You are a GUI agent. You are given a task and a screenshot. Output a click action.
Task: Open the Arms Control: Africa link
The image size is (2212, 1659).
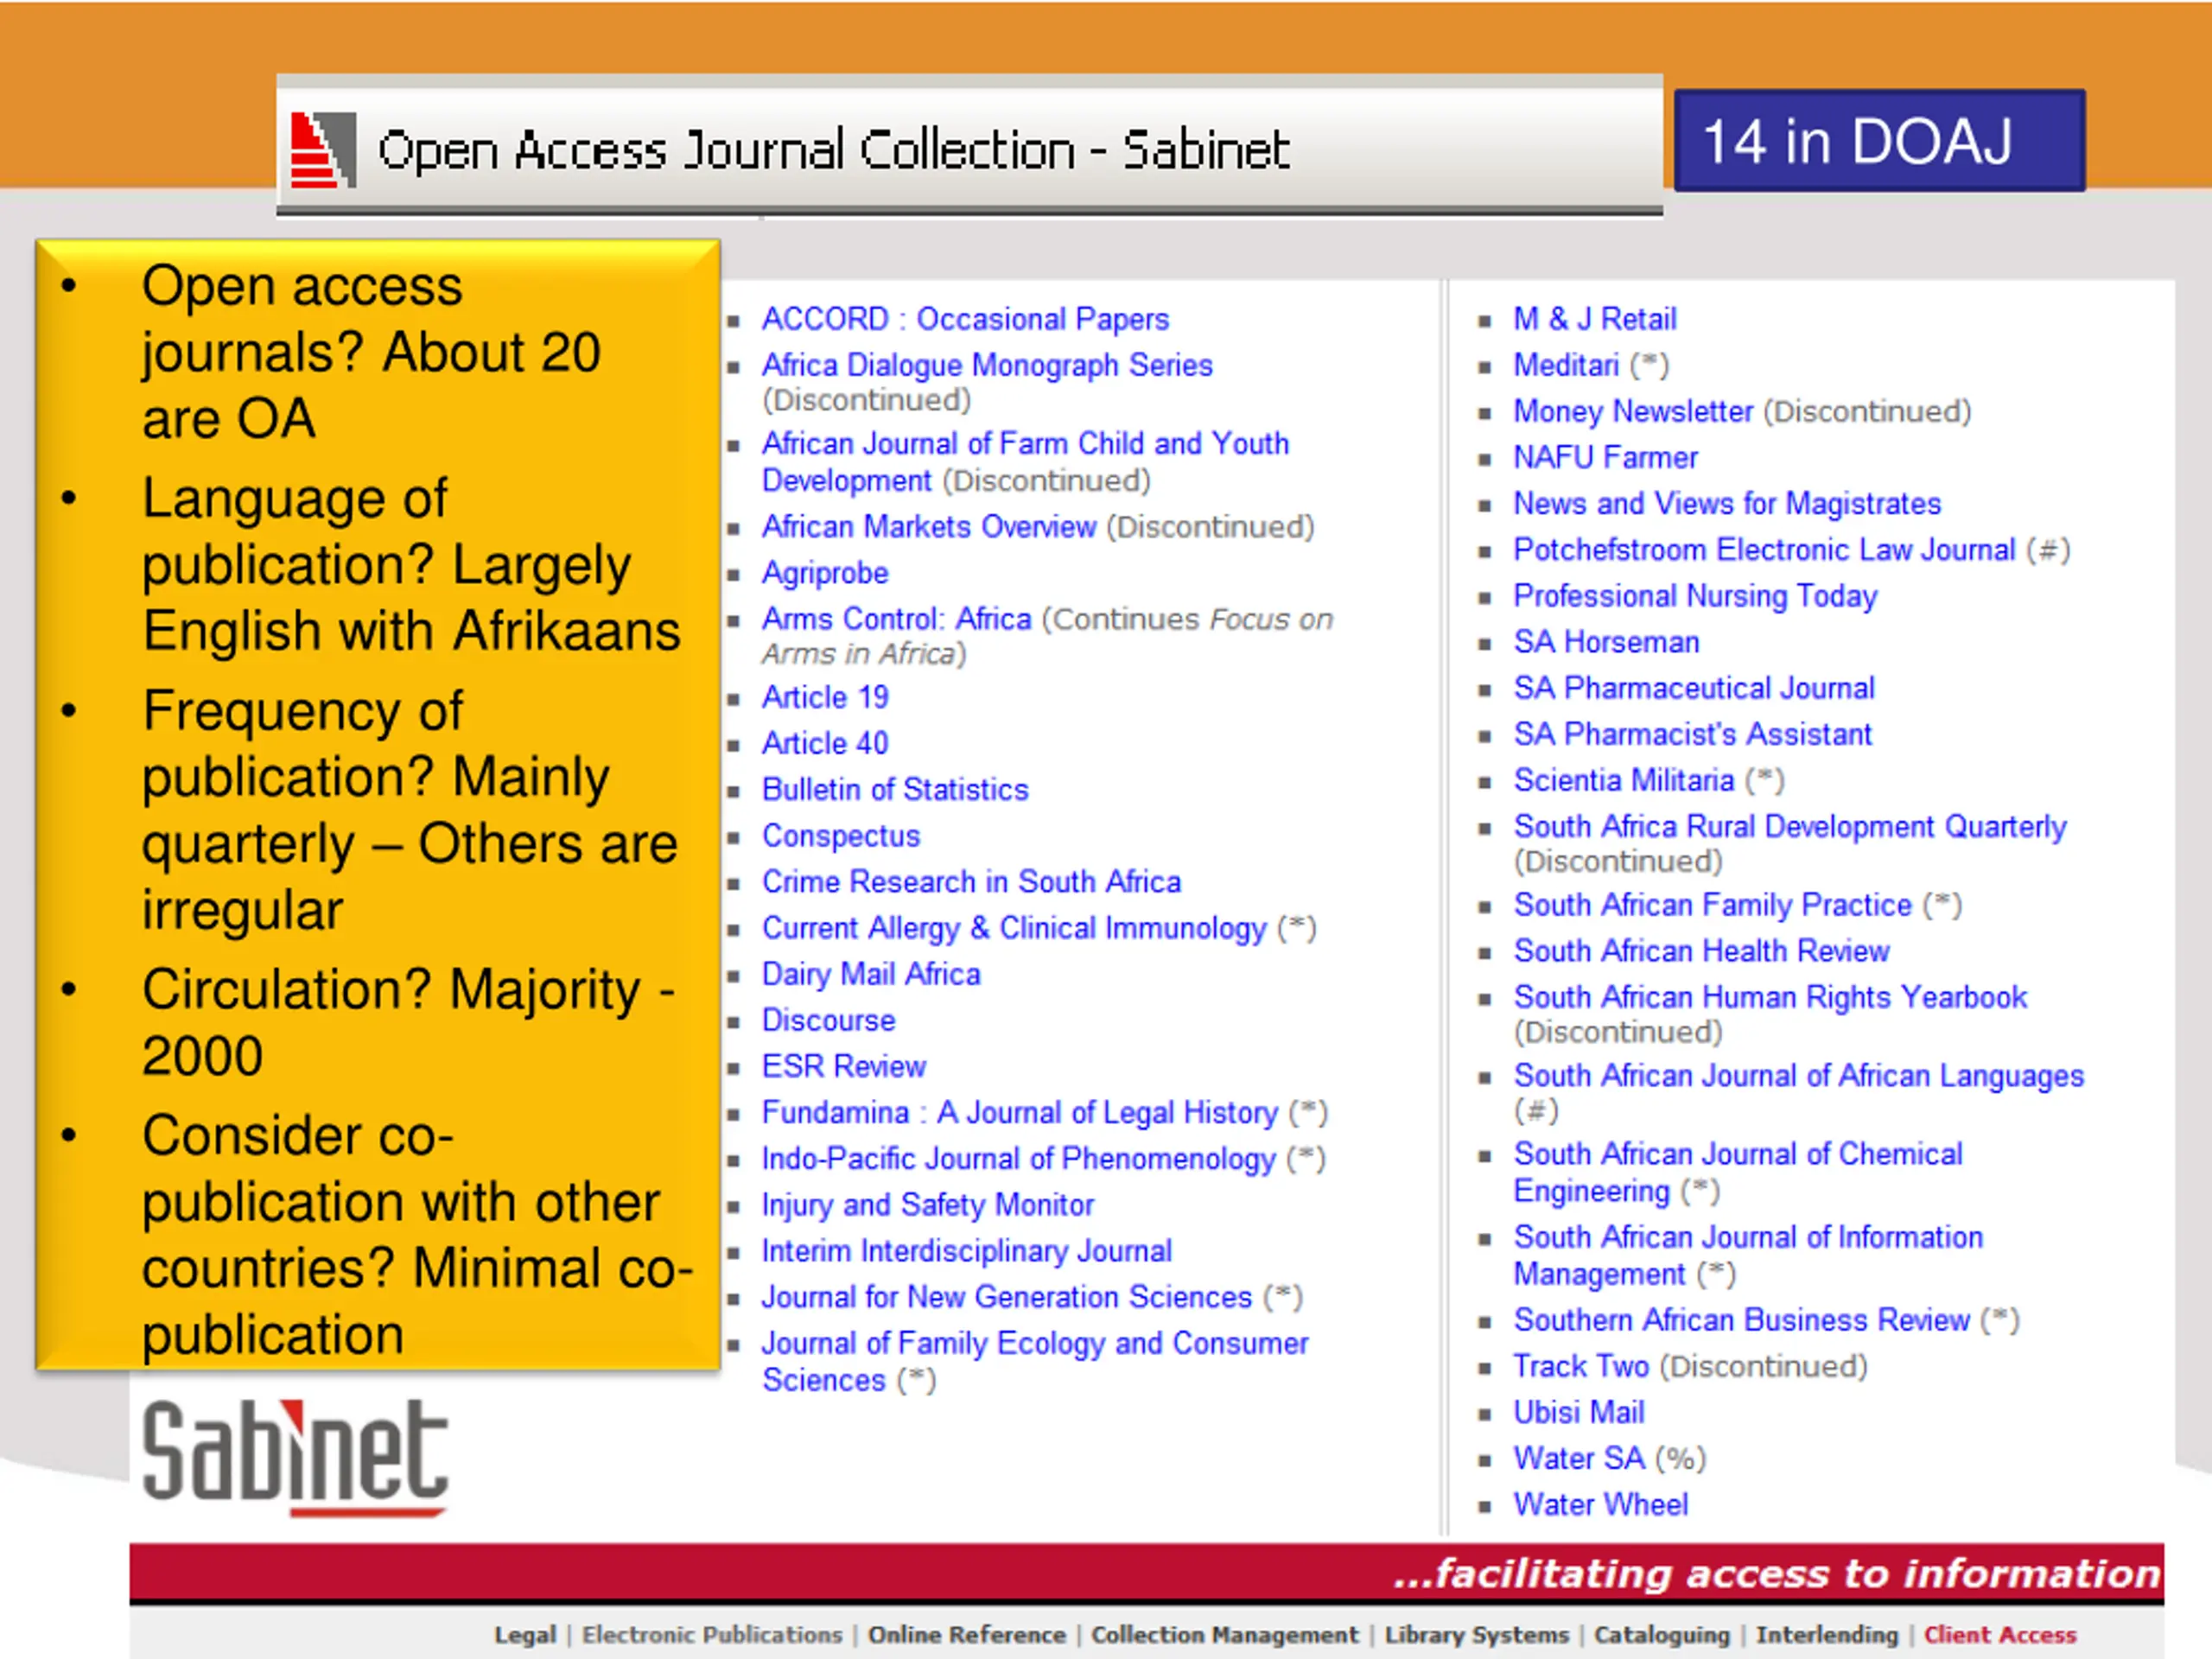(896, 619)
